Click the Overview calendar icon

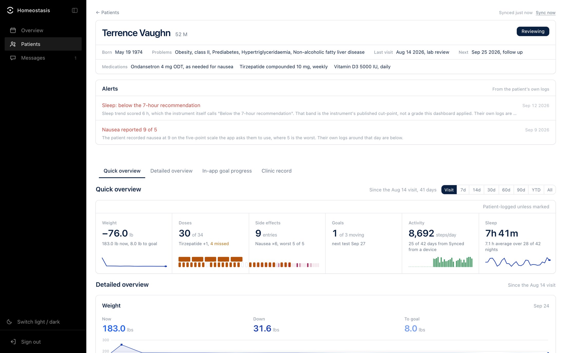point(13,30)
